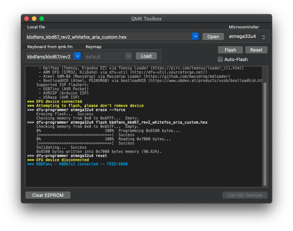Click the console log scrollbar thumb
Viewport: 293px width, 231px height.
coord(265,134)
